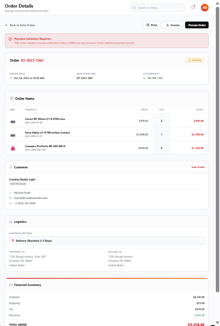Click SKU: CAN-RF-50 label
Screen dimensions: 220x326
click(x=34, y=123)
